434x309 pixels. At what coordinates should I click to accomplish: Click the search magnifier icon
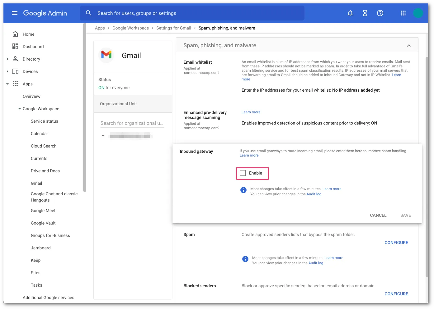point(88,13)
